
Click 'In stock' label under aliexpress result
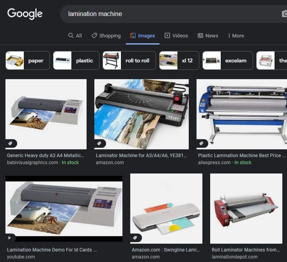click(x=243, y=163)
